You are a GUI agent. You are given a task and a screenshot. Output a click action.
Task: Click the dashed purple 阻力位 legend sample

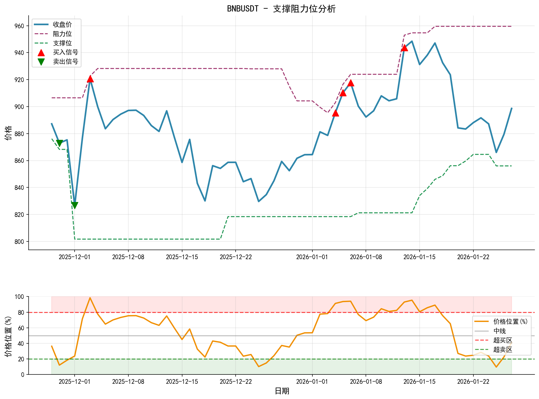[x=41, y=34]
